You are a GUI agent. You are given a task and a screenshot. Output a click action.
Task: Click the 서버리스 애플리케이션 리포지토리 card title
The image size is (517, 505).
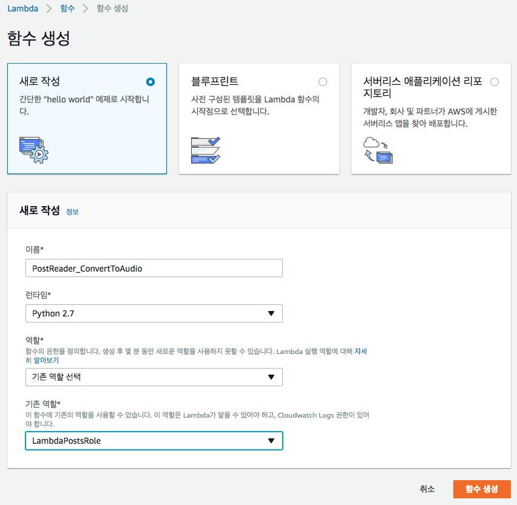pos(423,87)
